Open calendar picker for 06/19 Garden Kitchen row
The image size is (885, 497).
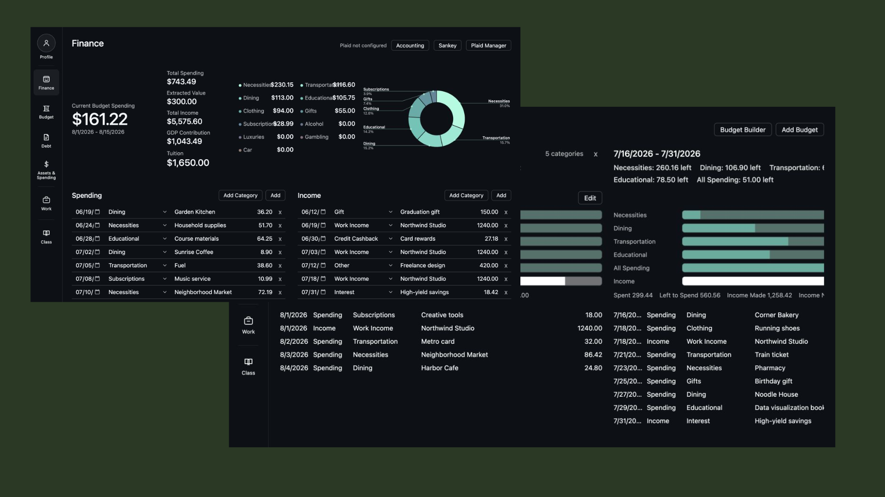pos(97,212)
